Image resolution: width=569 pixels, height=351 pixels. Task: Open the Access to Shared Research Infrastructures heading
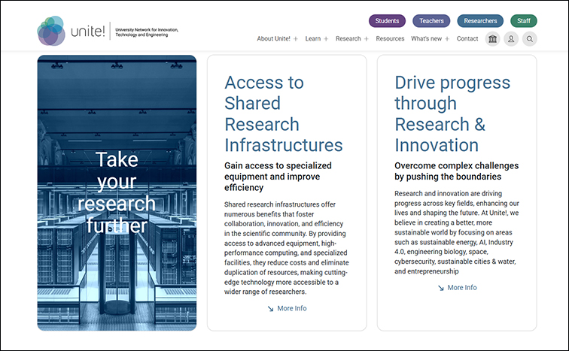pyautogui.click(x=283, y=113)
